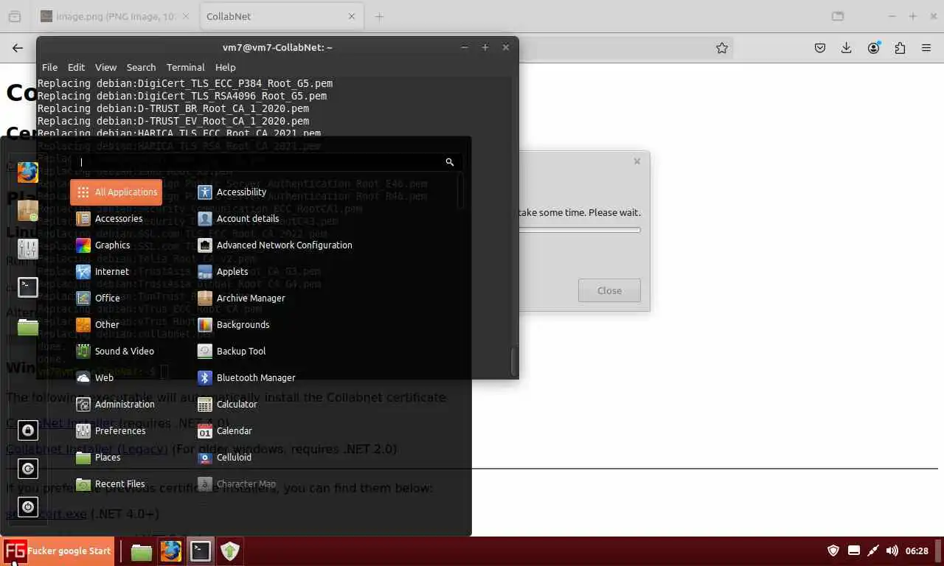Open the terminal Help menu
The height and width of the screenshot is (566, 944).
pos(225,67)
